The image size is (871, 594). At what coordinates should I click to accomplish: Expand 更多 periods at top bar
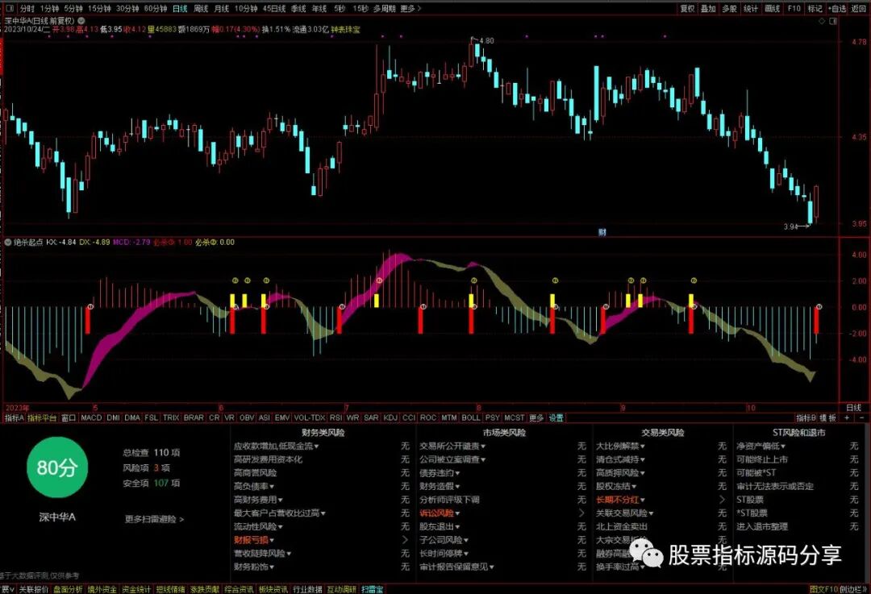pyautogui.click(x=410, y=8)
